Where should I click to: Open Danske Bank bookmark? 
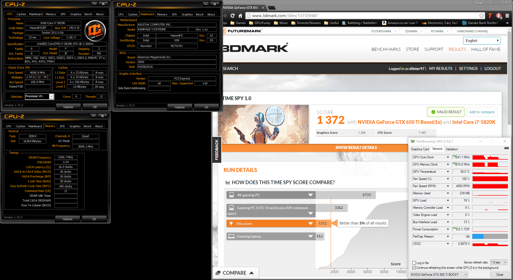coord(480,23)
